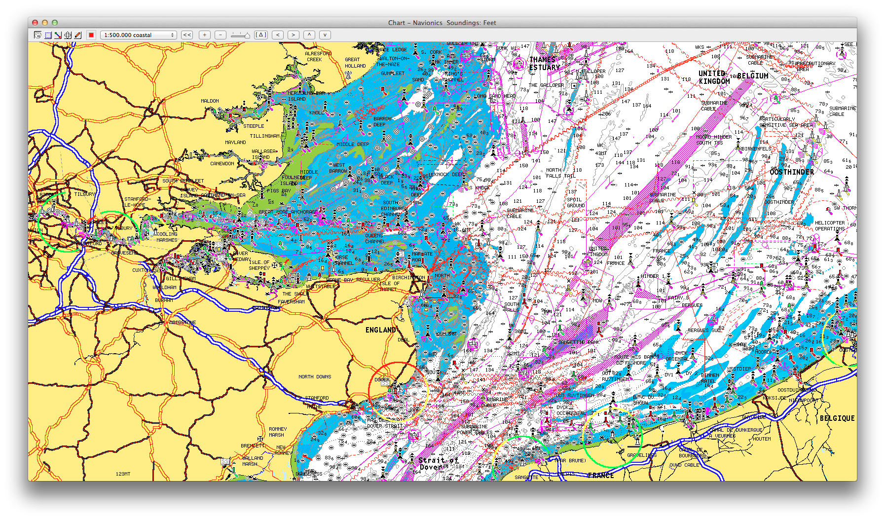
Task: Zoom out with the minus button
Action: 221,35
